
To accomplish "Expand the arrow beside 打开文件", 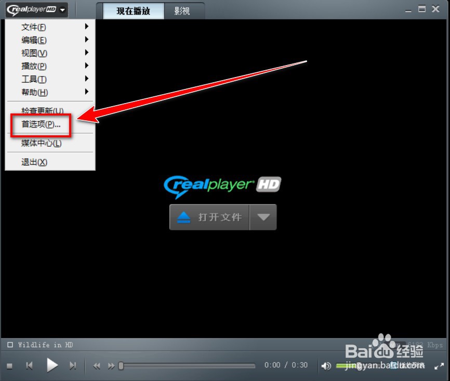I will (263, 217).
